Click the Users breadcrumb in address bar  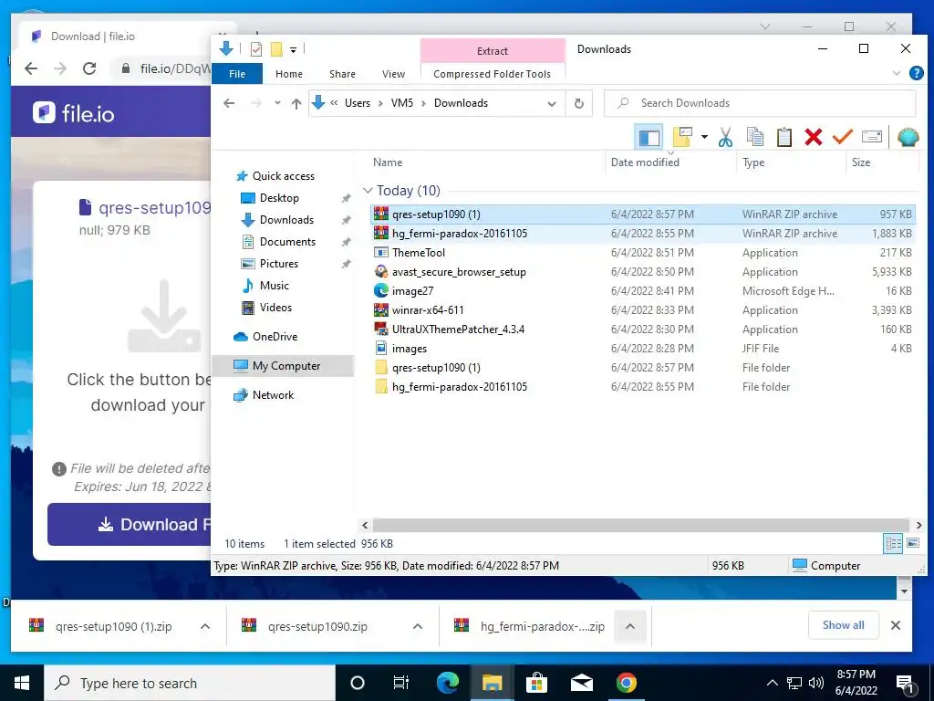point(357,103)
